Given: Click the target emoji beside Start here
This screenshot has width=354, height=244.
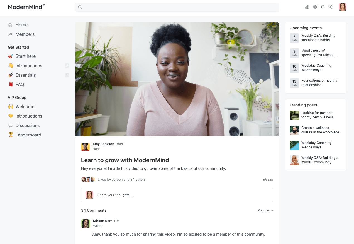Looking at the screenshot, I should coord(11,56).
